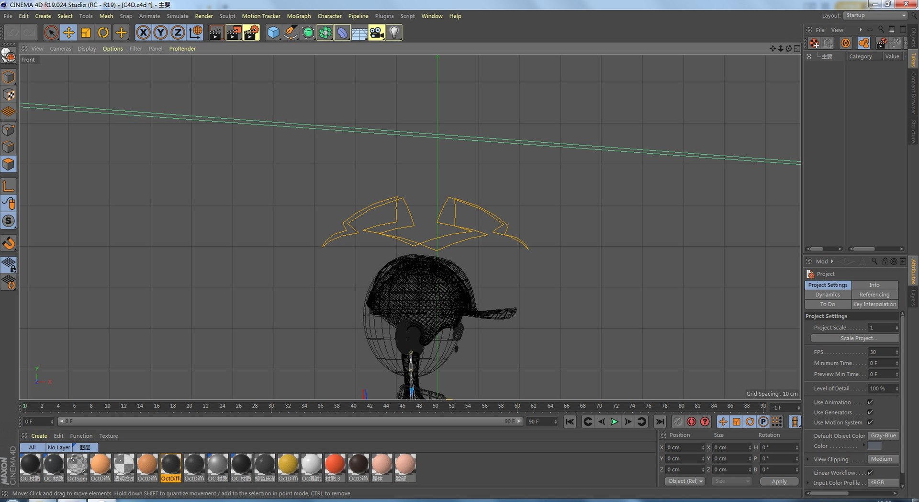
Task: Add a Cube primitive object
Action: point(273,33)
